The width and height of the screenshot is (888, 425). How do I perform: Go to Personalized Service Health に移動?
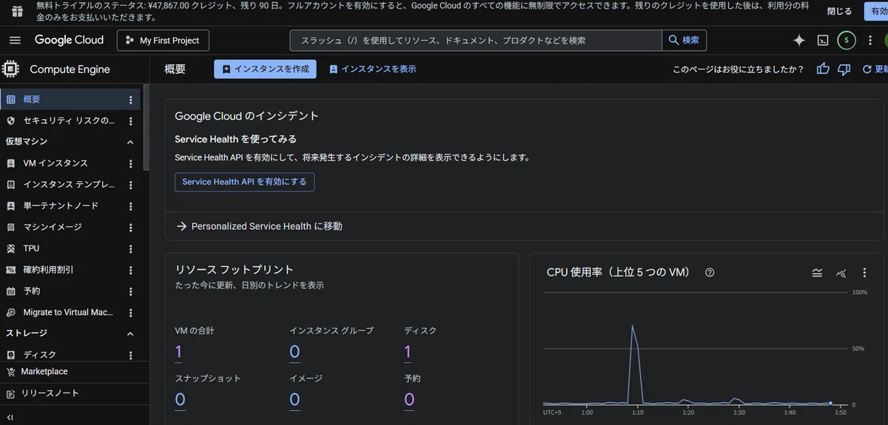(259, 226)
